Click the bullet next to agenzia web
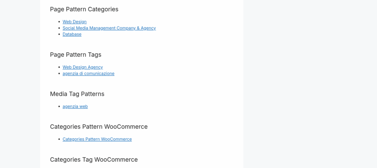The height and width of the screenshot is (168, 377). pos(59,106)
